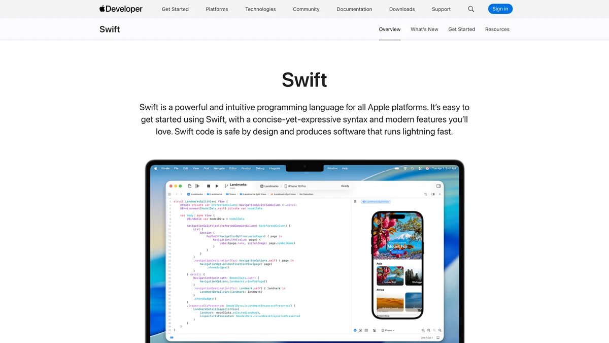
Task: Open the Xcode menu in the Mac menu bar
Action: [165, 168]
